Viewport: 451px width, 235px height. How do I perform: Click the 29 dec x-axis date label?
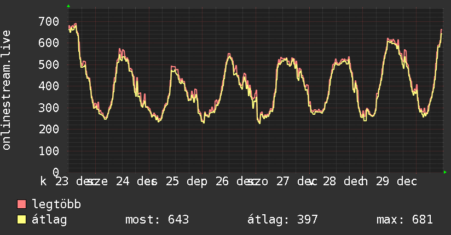click(x=397, y=181)
